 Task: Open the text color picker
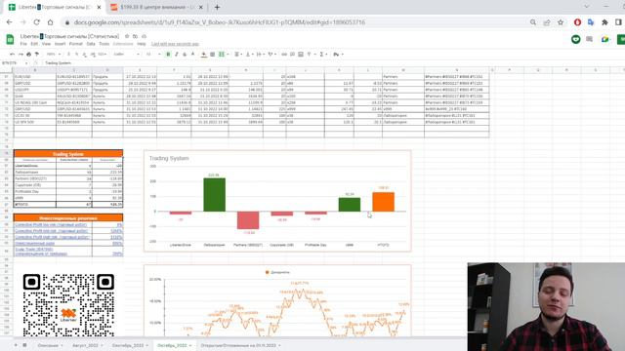(193, 55)
